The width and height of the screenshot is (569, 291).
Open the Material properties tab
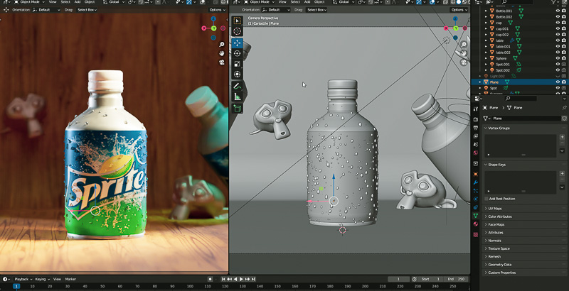(x=476, y=224)
